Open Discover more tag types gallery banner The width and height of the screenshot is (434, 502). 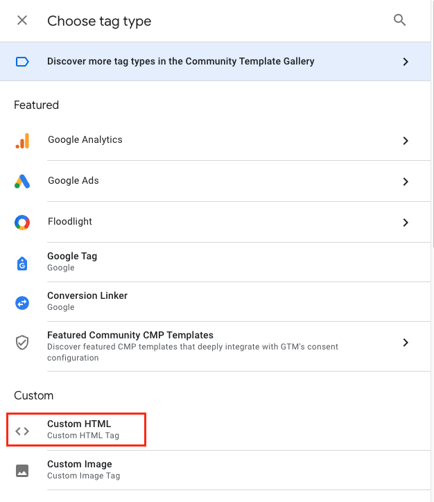[x=180, y=62]
